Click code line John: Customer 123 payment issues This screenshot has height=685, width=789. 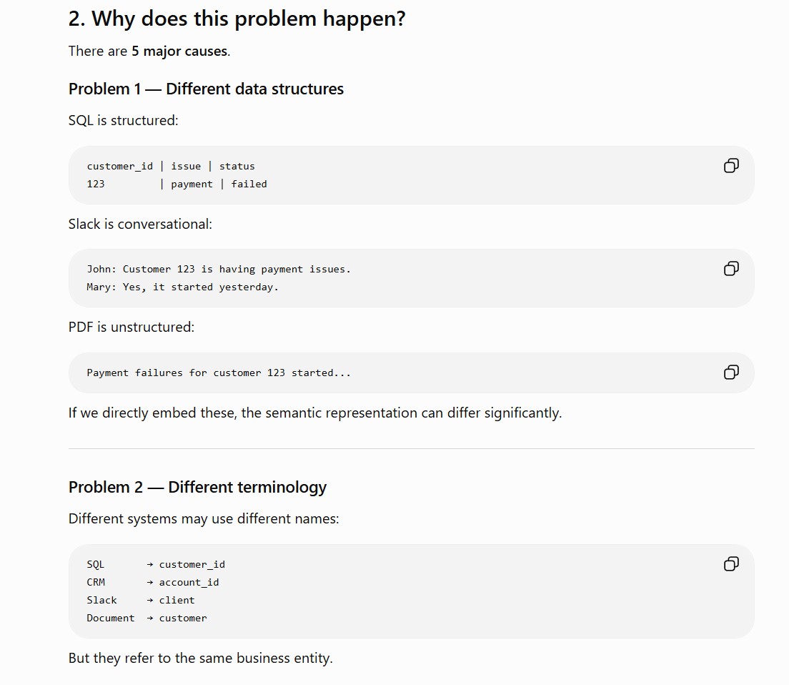219,270
